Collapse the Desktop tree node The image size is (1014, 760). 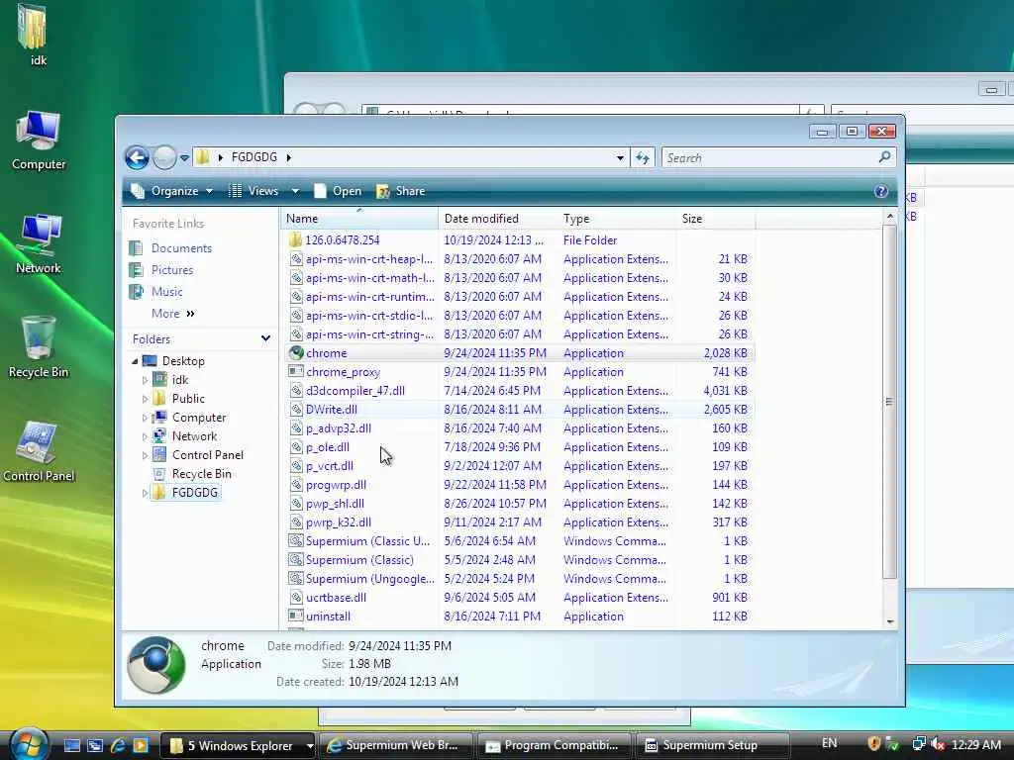point(135,360)
